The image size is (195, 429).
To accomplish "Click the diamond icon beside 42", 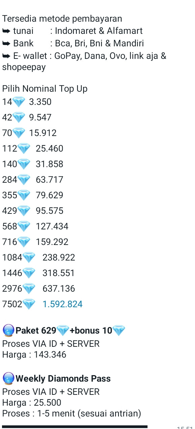I will click(x=19, y=117).
